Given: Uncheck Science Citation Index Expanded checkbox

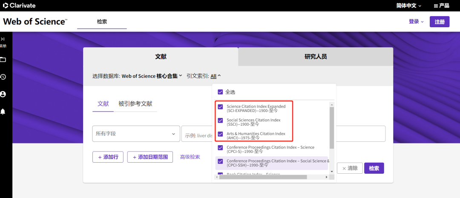Looking at the screenshot, I should [220, 107].
